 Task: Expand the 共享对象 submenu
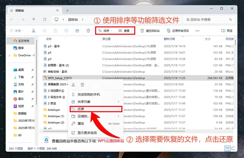coord(119,102)
